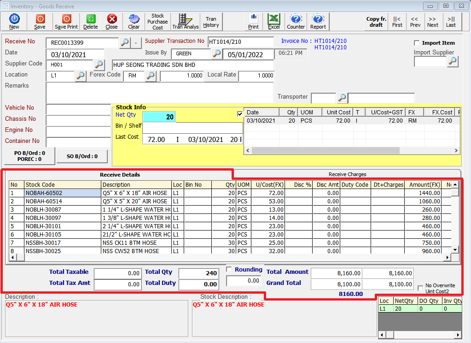This screenshot has width=471, height=343.
Task: Click the L1 location quantity row
Action: (419, 309)
